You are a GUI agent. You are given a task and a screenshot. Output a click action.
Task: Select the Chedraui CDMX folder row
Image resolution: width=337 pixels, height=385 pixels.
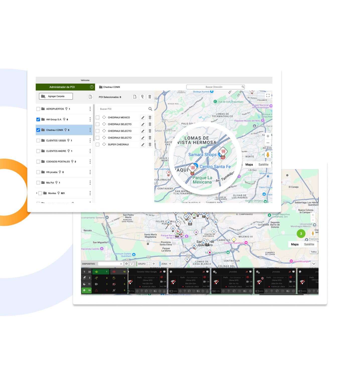pos(64,130)
